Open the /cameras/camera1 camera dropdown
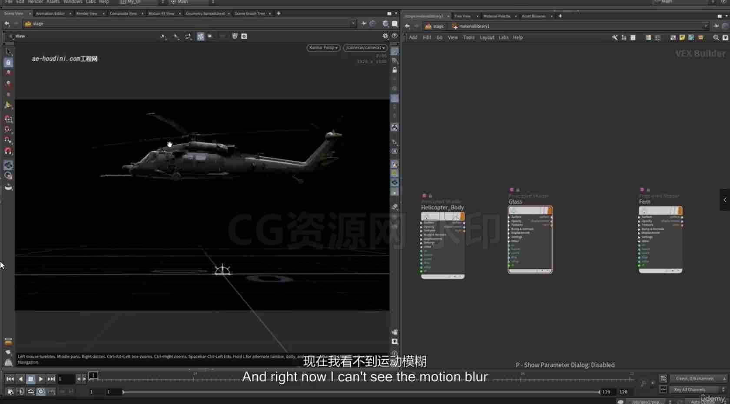Image resolution: width=730 pixels, height=404 pixels. pyautogui.click(x=365, y=47)
